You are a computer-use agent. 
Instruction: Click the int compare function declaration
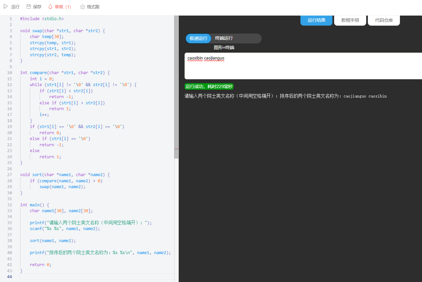(x=65, y=73)
